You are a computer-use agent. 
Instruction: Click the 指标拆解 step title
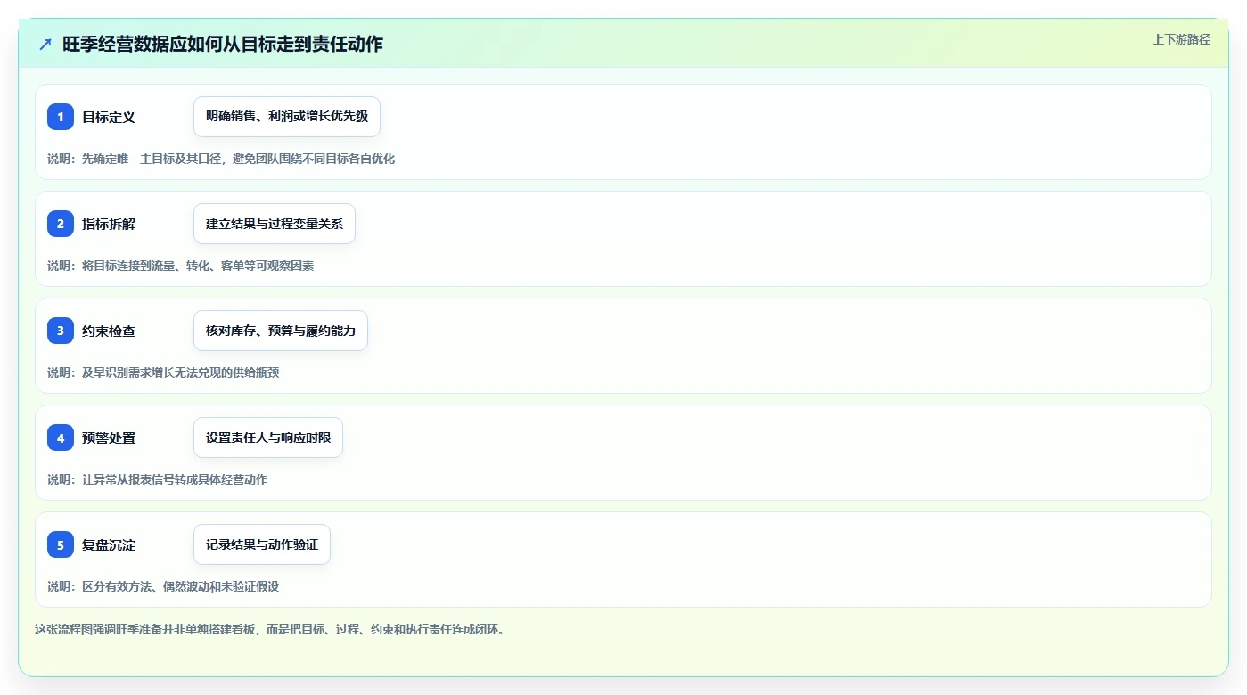point(109,224)
